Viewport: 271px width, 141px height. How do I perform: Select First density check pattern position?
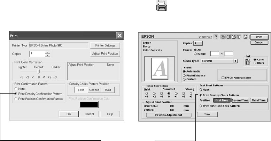click(x=81, y=90)
